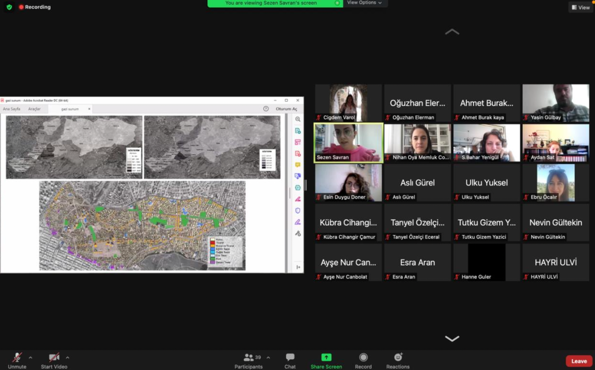Open the pink Fill & Sign tool icon

click(x=298, y=199)
